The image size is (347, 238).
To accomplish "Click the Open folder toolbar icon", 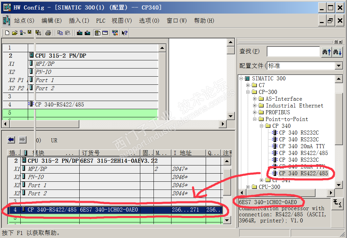I will click(15, 33).
